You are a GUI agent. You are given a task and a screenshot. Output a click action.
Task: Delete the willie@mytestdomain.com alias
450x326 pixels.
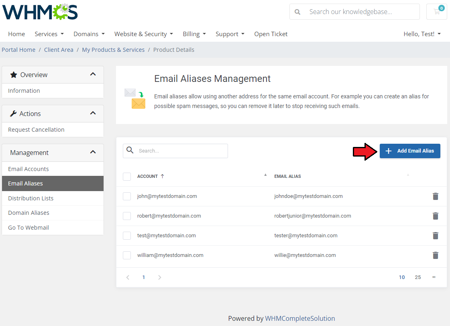[436, 255]
